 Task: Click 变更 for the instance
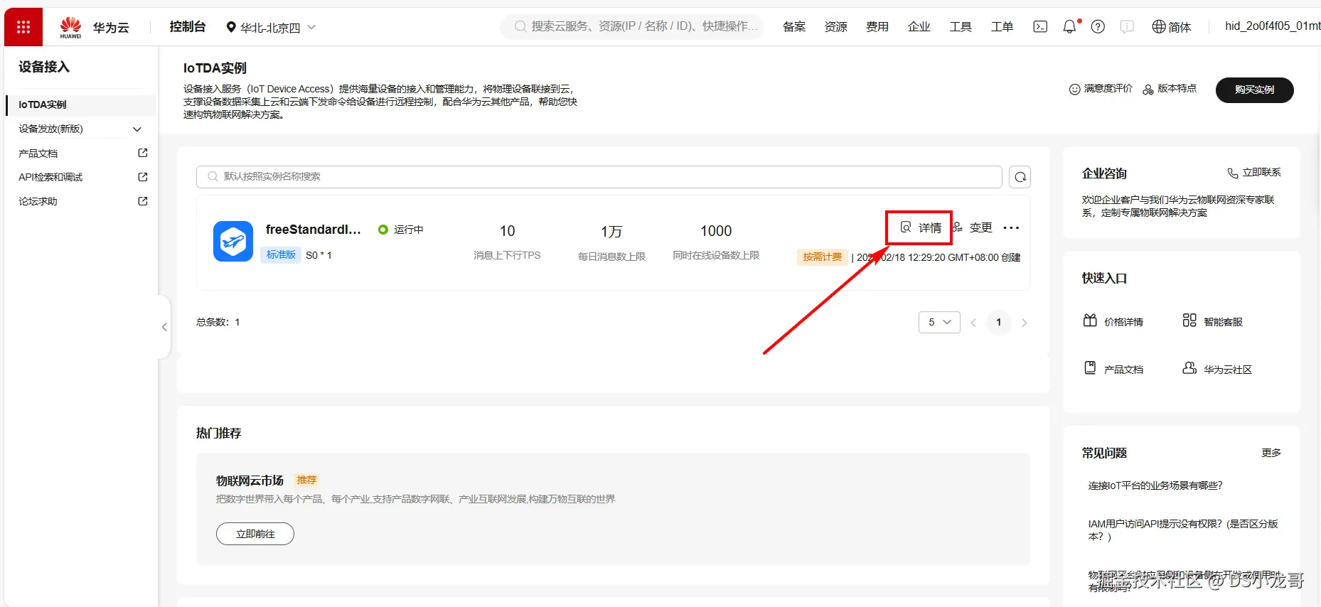(973, 227)
